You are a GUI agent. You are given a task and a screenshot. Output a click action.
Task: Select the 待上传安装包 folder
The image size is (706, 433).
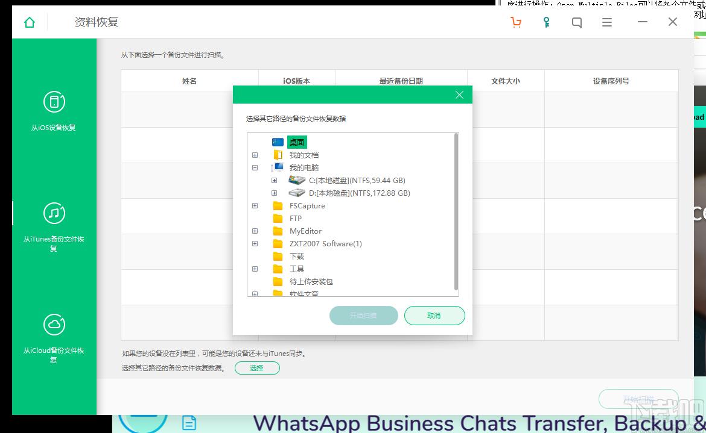[x=311, y=282]
